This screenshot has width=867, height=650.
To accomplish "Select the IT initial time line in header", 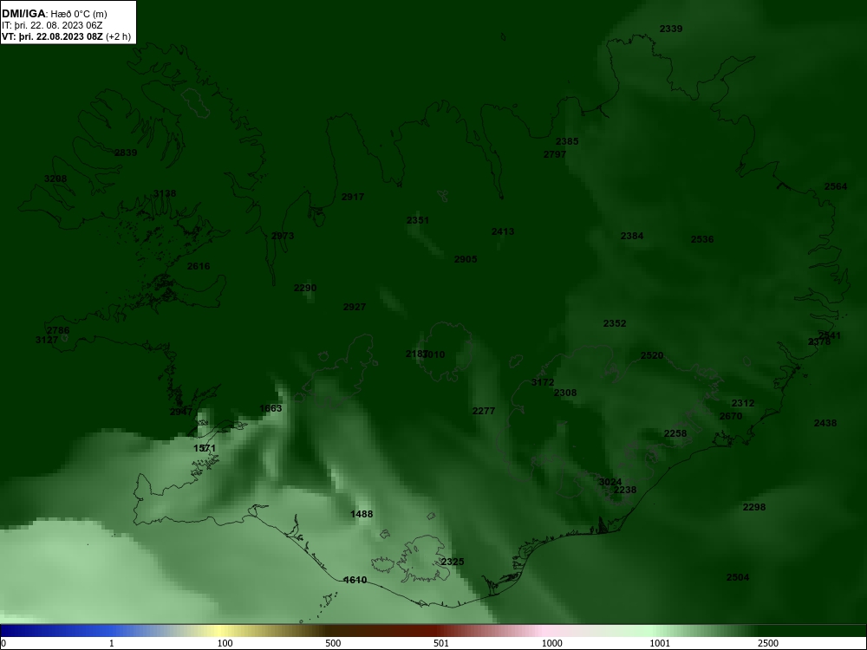I will pos(52,25).
